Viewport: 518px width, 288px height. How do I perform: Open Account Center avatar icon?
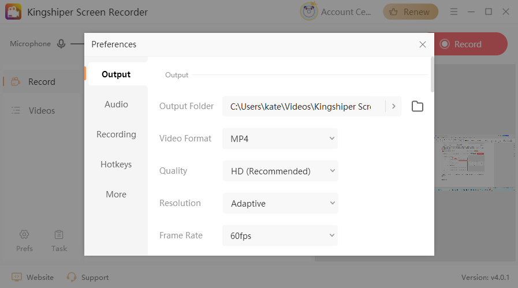pos(308,12)
